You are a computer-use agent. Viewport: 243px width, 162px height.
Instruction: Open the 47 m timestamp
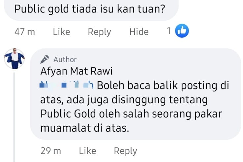(x=25, y=32)
